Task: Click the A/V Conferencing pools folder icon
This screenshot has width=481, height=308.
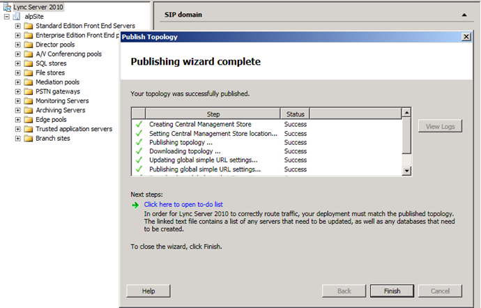Action: 29,54
